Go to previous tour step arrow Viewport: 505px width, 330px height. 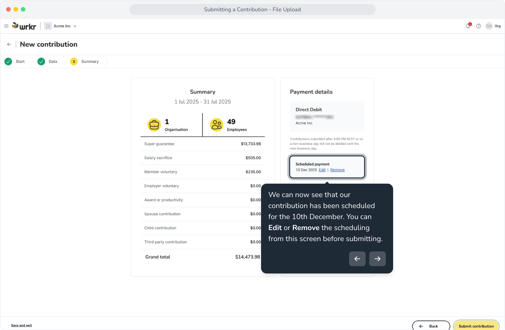pyautogui.click(x=357, y=259)
